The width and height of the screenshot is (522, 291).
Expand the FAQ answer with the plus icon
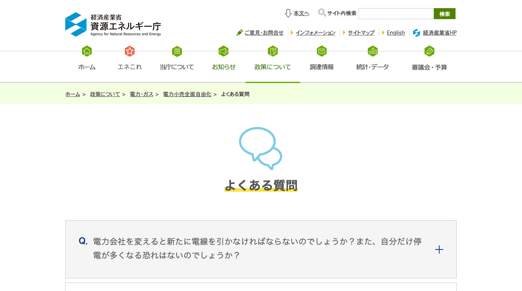[x=439, y=249]
